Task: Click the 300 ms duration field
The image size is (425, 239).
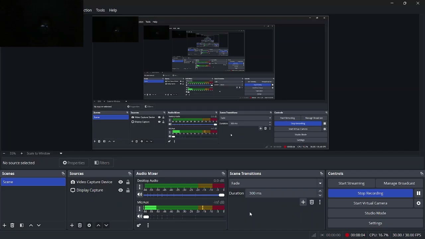Action: click(x=281, y=193)
